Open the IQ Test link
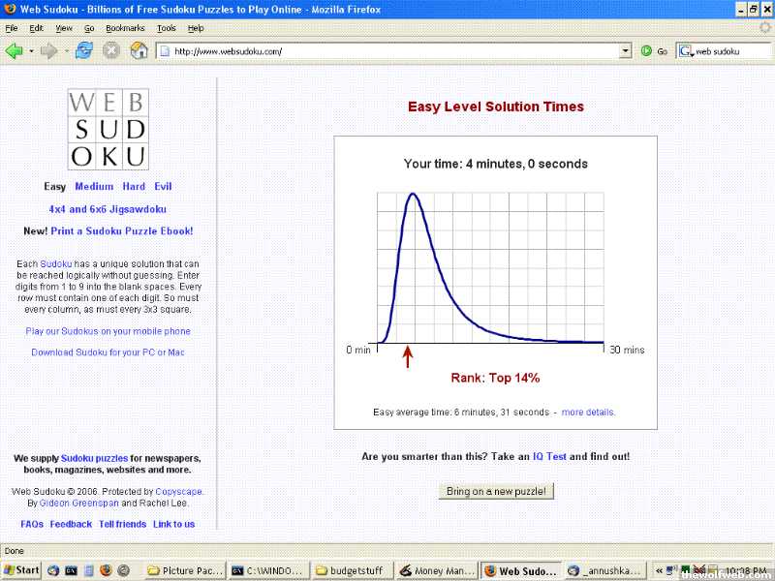Image resolution: width=775 pixels, height=581 pixels. [x=549, y=456]
